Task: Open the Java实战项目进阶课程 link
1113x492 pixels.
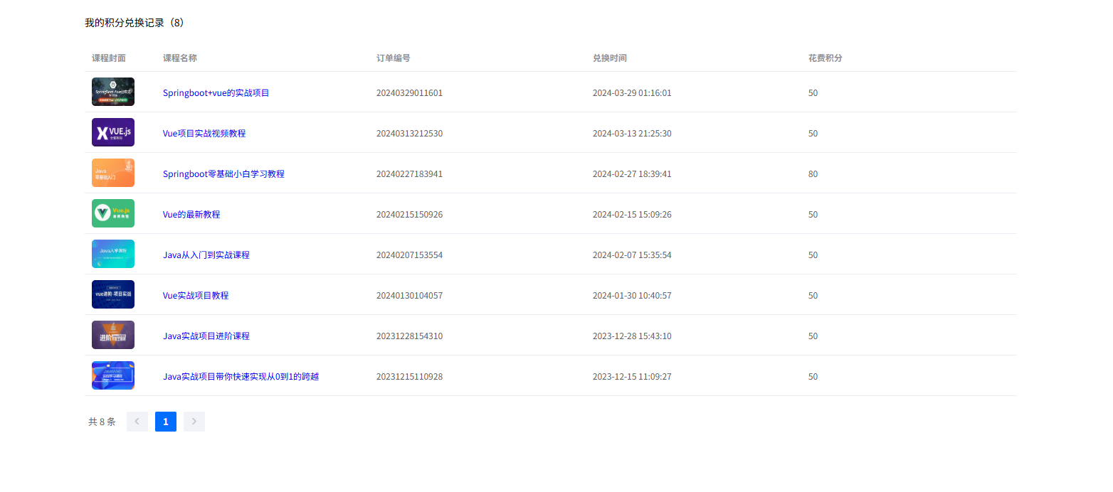Action: tap(206, 336)
